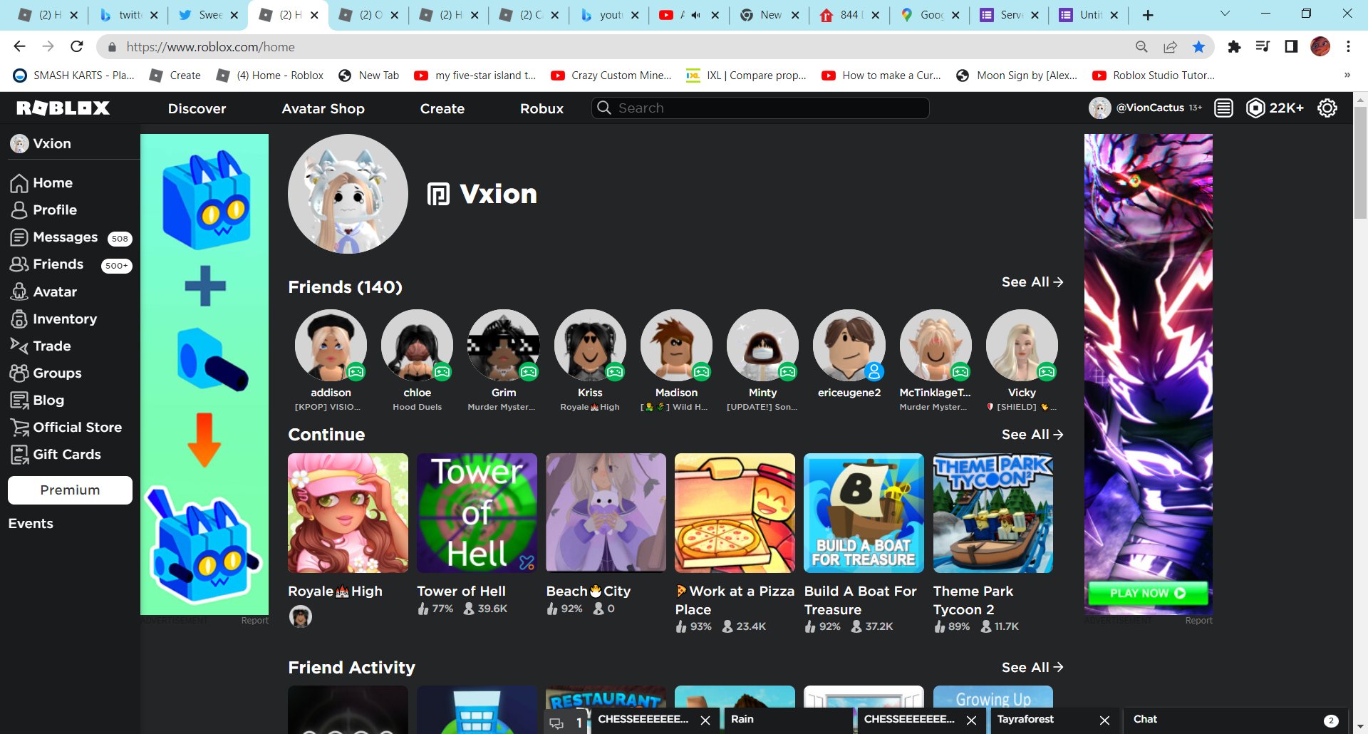Click See All next to Continue
Screen dimensions: 1368x734
[x=1032, y=435]
